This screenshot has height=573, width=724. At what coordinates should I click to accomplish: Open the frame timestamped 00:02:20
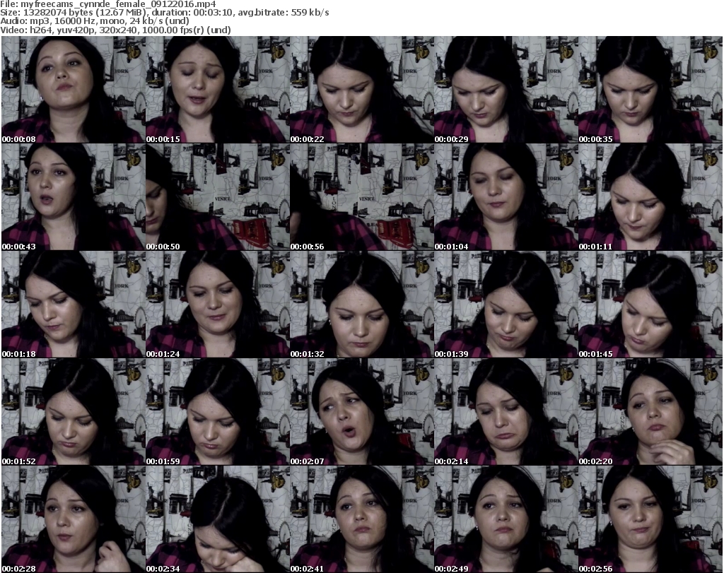coord(650,411)
